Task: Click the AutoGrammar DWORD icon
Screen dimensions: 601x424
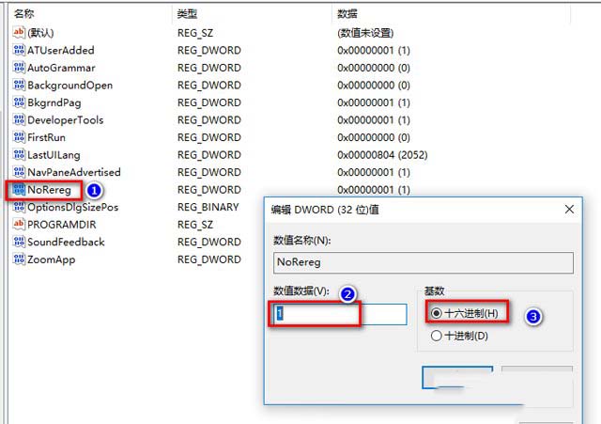Action: (19, 68)
